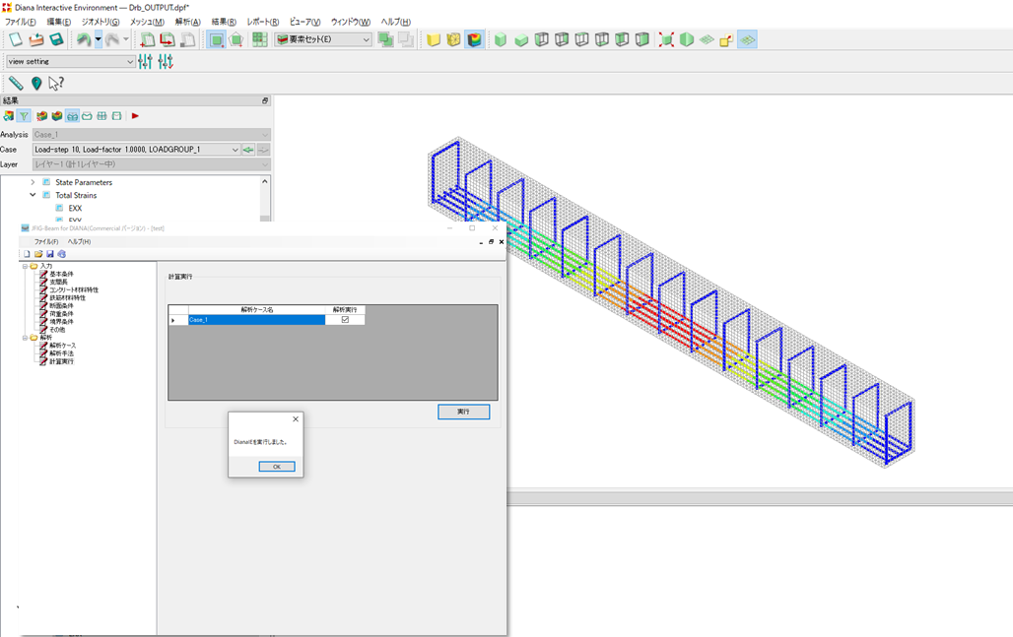The image size is (1013, 637).
Task: Click the undo arrow icon
Action: [x=84, y=39]
